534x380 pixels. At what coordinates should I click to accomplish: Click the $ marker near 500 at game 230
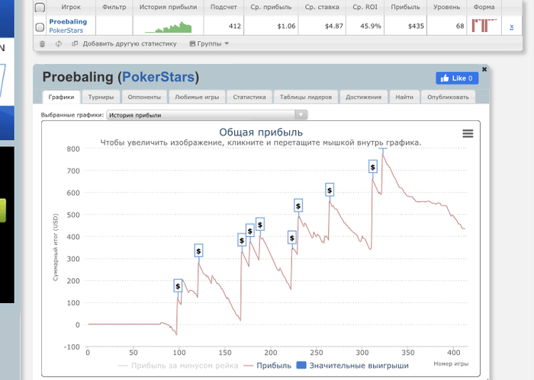pyautogui.click(x=298, y=206)
